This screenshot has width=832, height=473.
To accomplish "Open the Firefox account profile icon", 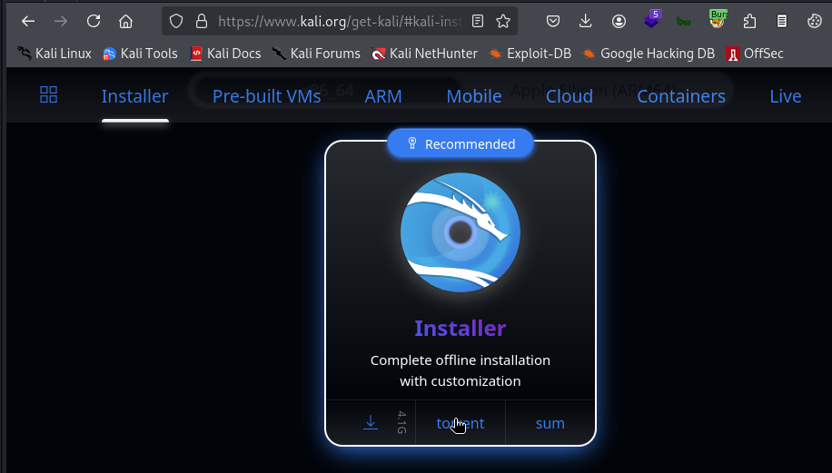I will (x=619, y=21).
